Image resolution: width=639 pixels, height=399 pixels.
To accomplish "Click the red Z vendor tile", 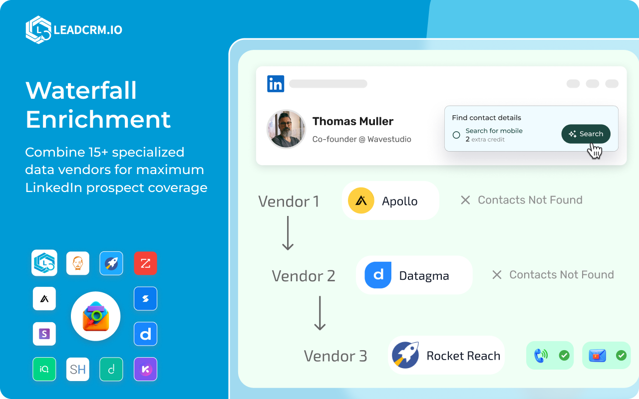I will point(145,263).
